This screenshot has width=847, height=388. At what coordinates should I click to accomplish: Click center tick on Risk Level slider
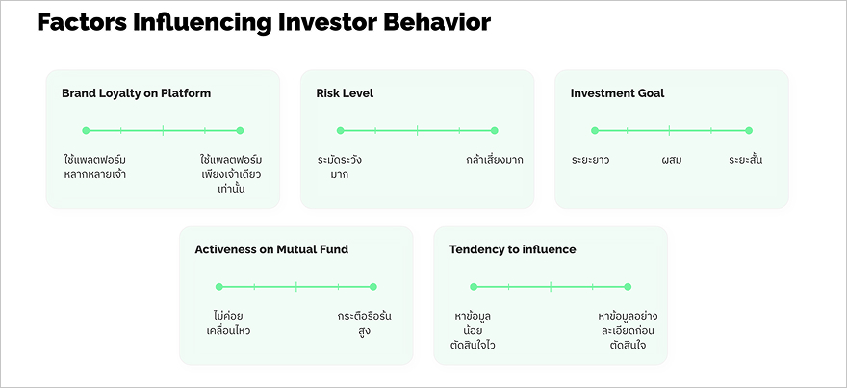pos(417,130)
